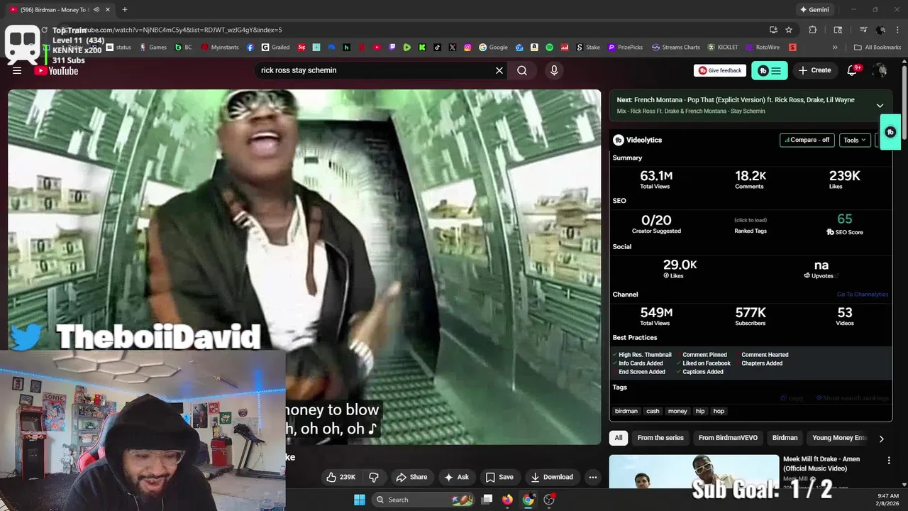
Task: Expand the Next up mix panel
Action: pyautogui.click(x=880, y=105)
